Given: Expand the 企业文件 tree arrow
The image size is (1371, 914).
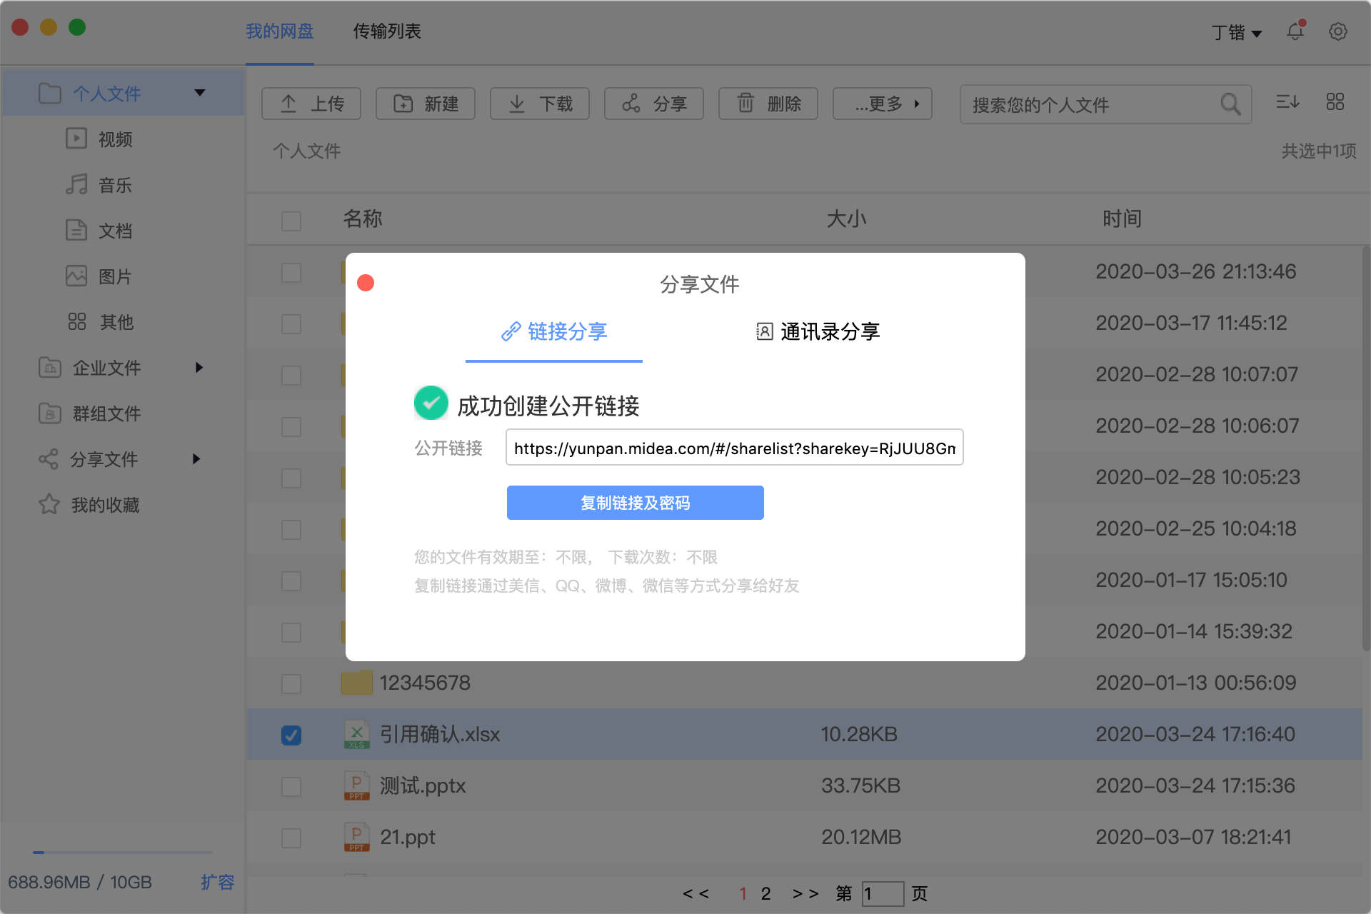Looking at the screenshot, I should pyautogui.click(x=199, y=368).
